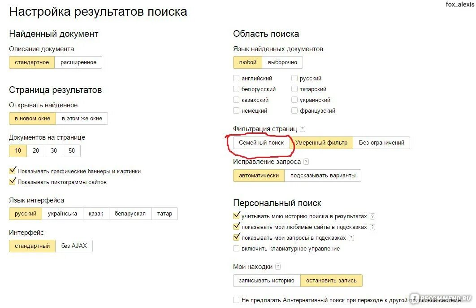Image resolution: width=476 pixels, height=308 pixels.
Task: Enable the английский language checkbox
Action: (236, 78)
